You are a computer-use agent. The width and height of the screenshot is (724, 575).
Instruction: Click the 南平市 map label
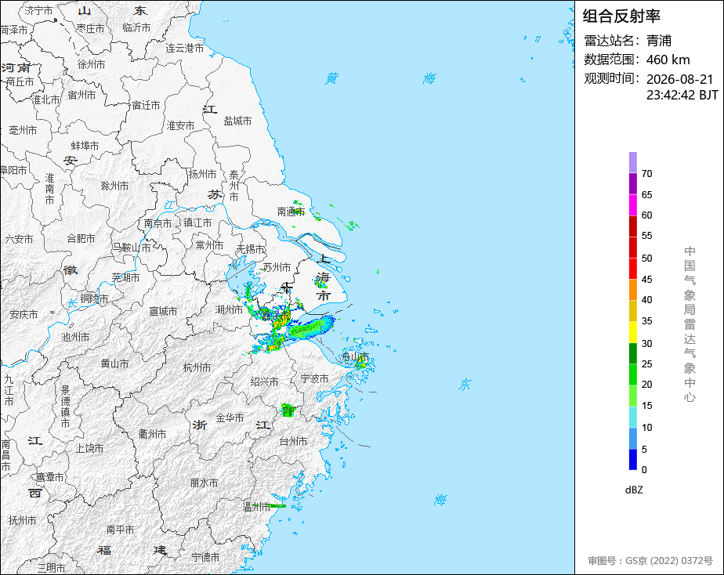pos(120,530)
